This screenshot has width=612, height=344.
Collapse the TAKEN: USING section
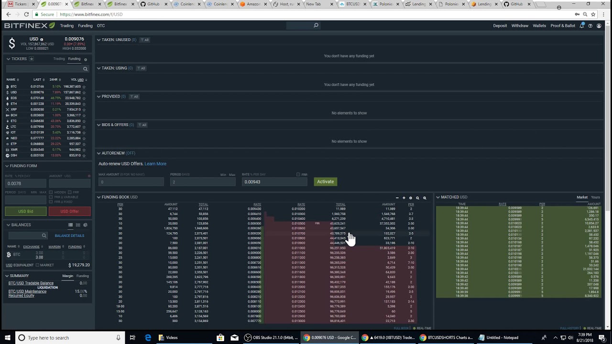[98, 68]
